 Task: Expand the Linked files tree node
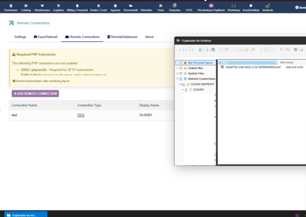177,68
